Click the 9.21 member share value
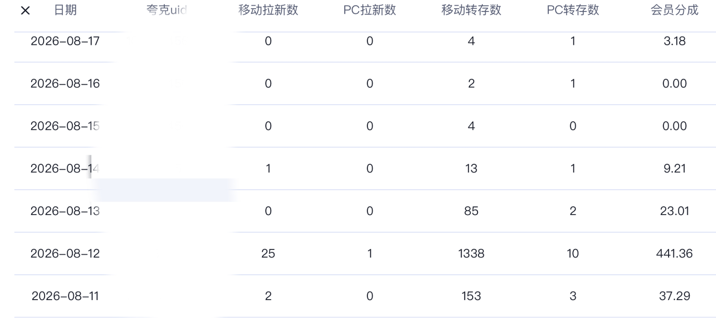 click(x=674, y=169)
